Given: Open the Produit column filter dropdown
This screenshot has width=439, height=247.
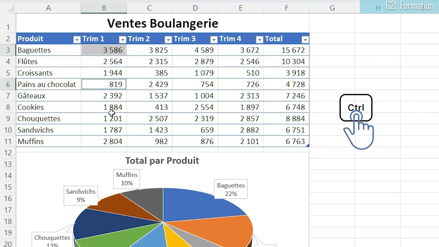Looking at the screenshot, I should tap(77, 40).
